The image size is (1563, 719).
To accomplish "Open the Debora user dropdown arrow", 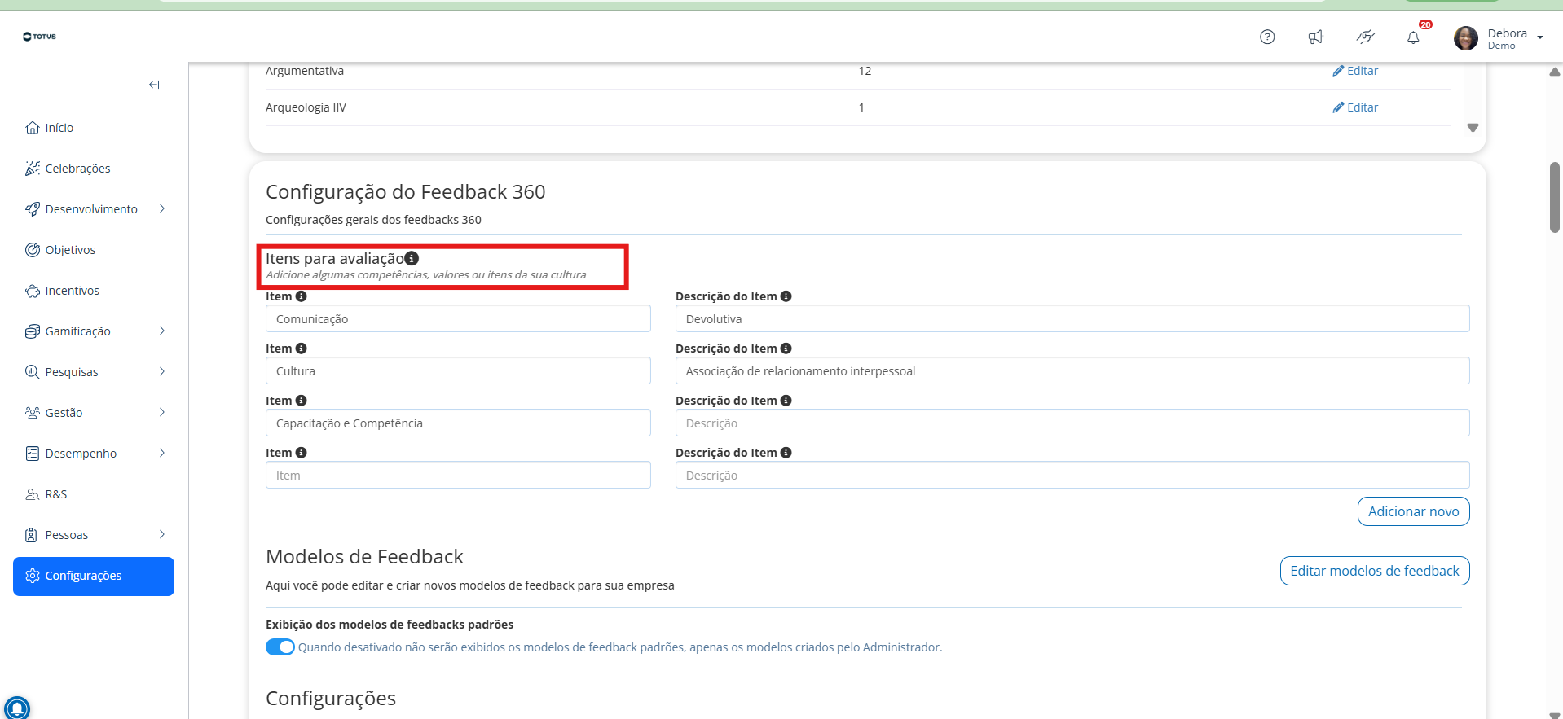I will pos(1540,37).
